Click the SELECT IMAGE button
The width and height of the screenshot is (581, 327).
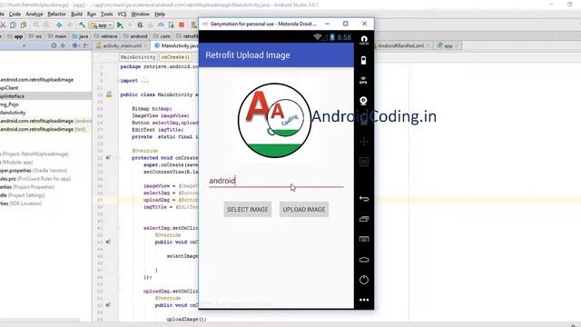[x=248, y=210]
